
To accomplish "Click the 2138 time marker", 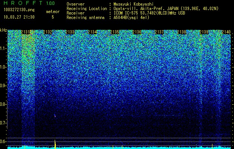I will point(182,32).
